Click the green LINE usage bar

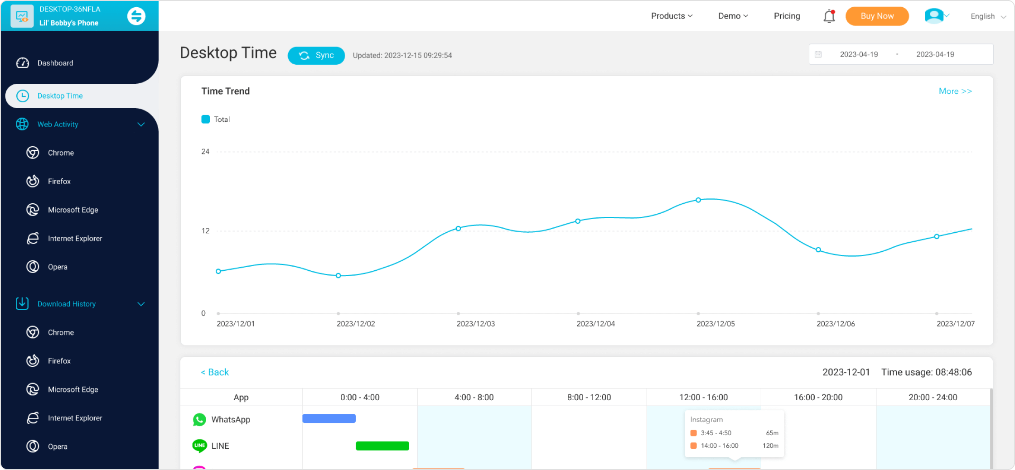[382, 446]
